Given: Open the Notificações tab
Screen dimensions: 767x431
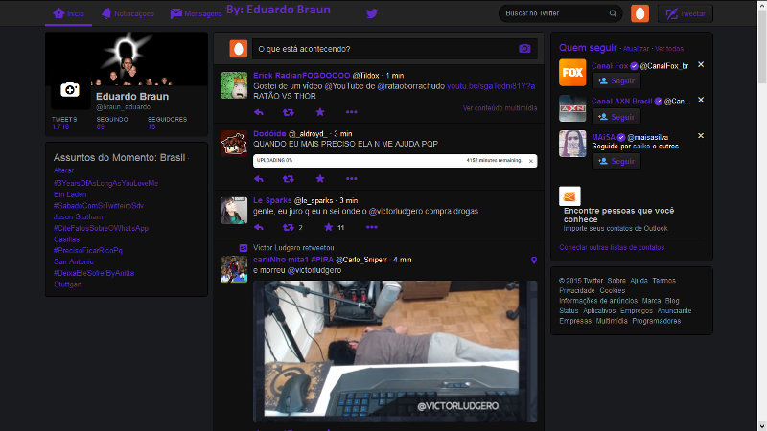Looking at the screenshot, I should (x=128, y=13).
